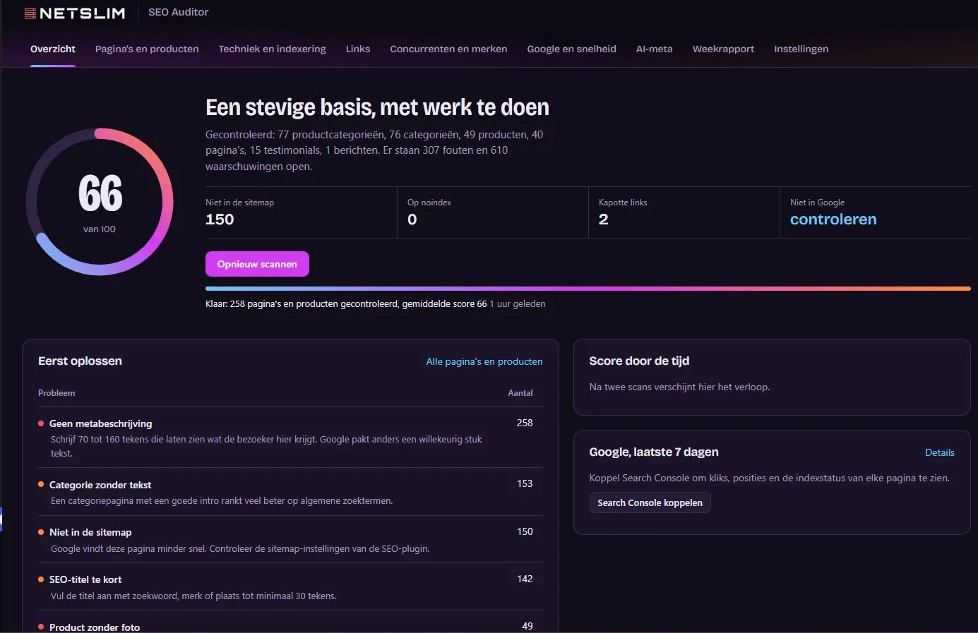Open Alle pagina's en producten link
The height and width of the screenshot is (633, 978).
(484, 361)
